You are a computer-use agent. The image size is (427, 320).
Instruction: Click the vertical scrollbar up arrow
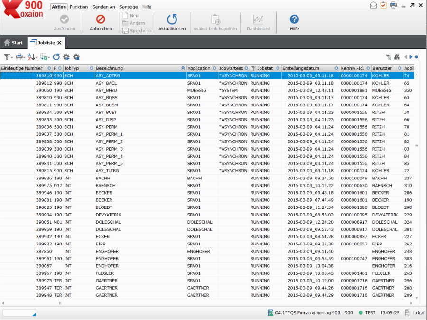(417, 75)
